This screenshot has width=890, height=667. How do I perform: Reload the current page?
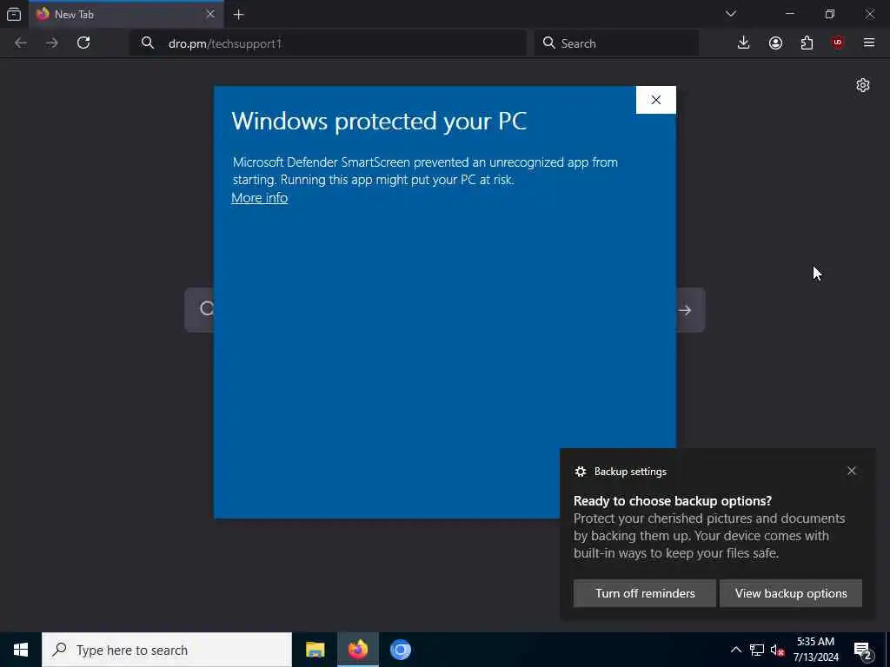[83, 43]
